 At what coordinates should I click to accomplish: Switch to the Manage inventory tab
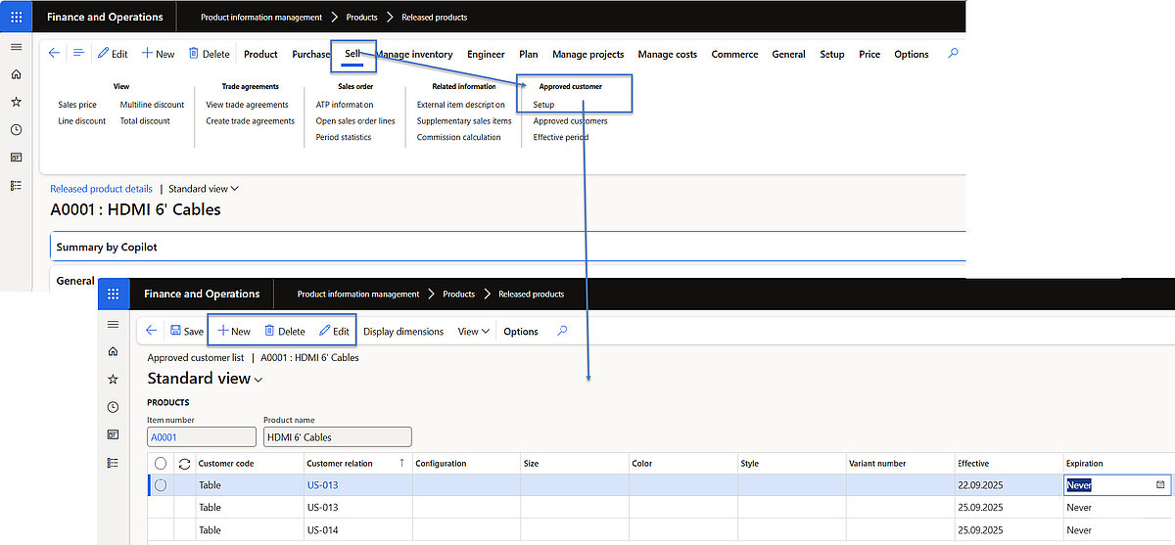(415, 55)
